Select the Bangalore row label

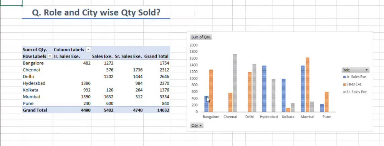tap(33, 63)
